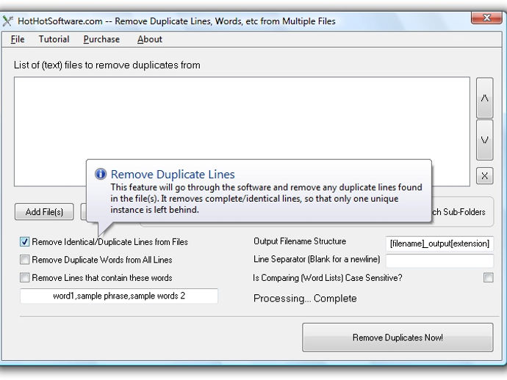Click the Add File(s) button

(x=44, y=212)
